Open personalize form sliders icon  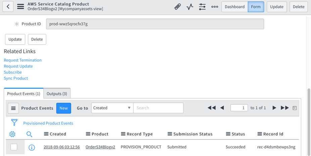pos(202,7)
